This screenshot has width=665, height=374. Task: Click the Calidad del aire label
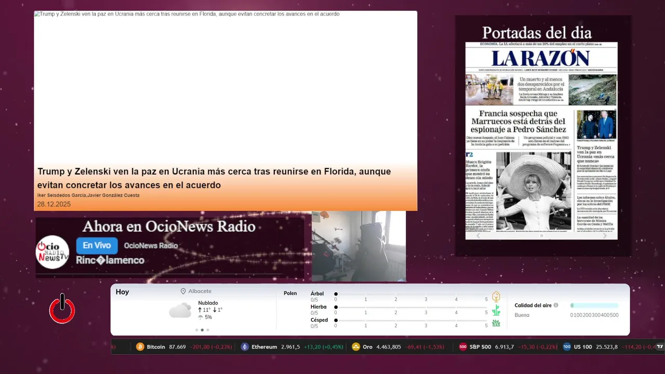click(x=533, y=305)
